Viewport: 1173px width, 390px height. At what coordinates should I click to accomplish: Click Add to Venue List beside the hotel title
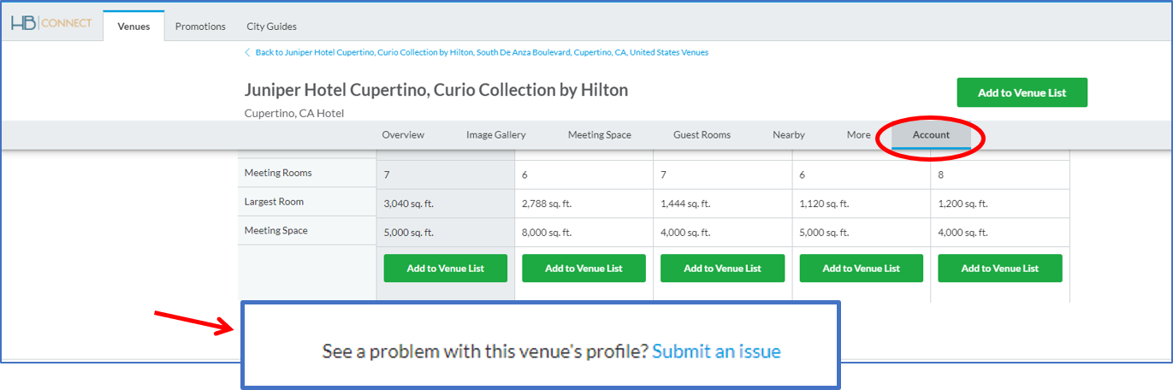click(x=1022, y=92)
